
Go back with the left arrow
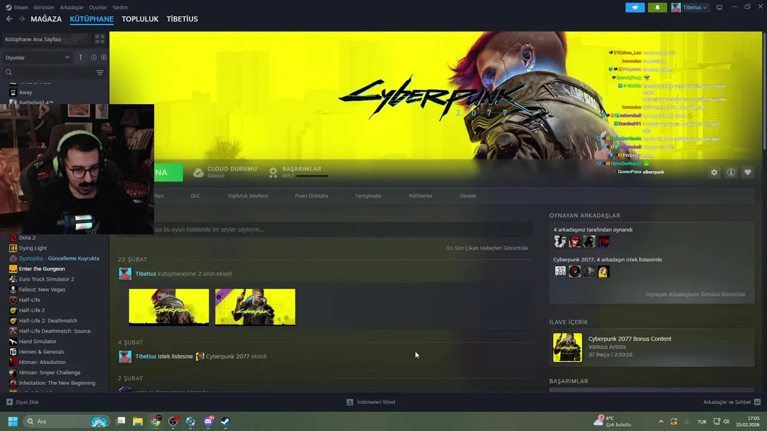(x=9, y=19)
